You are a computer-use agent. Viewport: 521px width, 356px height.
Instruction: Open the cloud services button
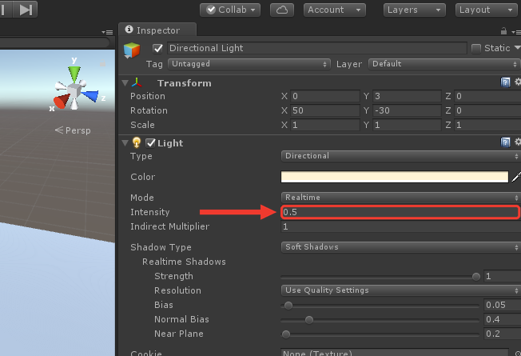click(x=282, y=10)
